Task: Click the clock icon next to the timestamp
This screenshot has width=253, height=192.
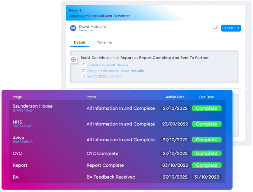Action: pyautogui.click(x=83, y=76)
